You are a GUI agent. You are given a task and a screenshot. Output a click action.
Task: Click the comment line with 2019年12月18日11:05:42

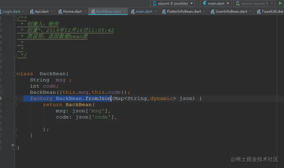65,30
